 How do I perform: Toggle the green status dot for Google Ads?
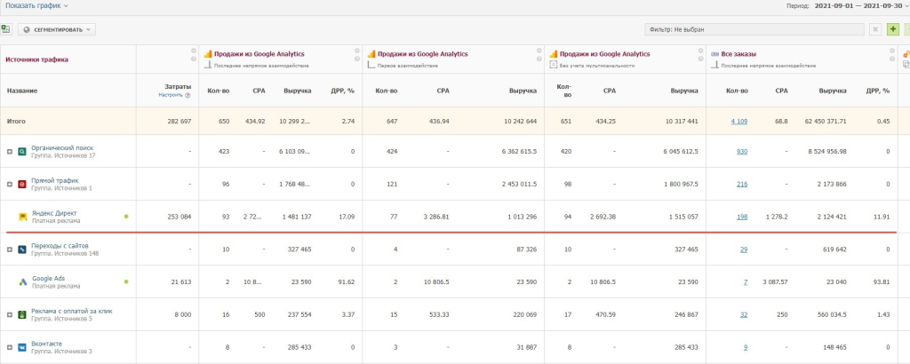(126, 281)
